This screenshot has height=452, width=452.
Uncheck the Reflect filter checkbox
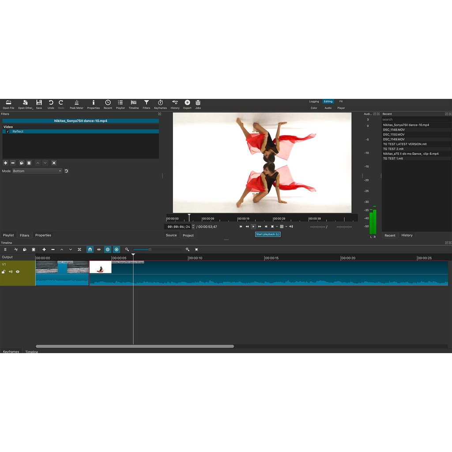pos(8,132)
